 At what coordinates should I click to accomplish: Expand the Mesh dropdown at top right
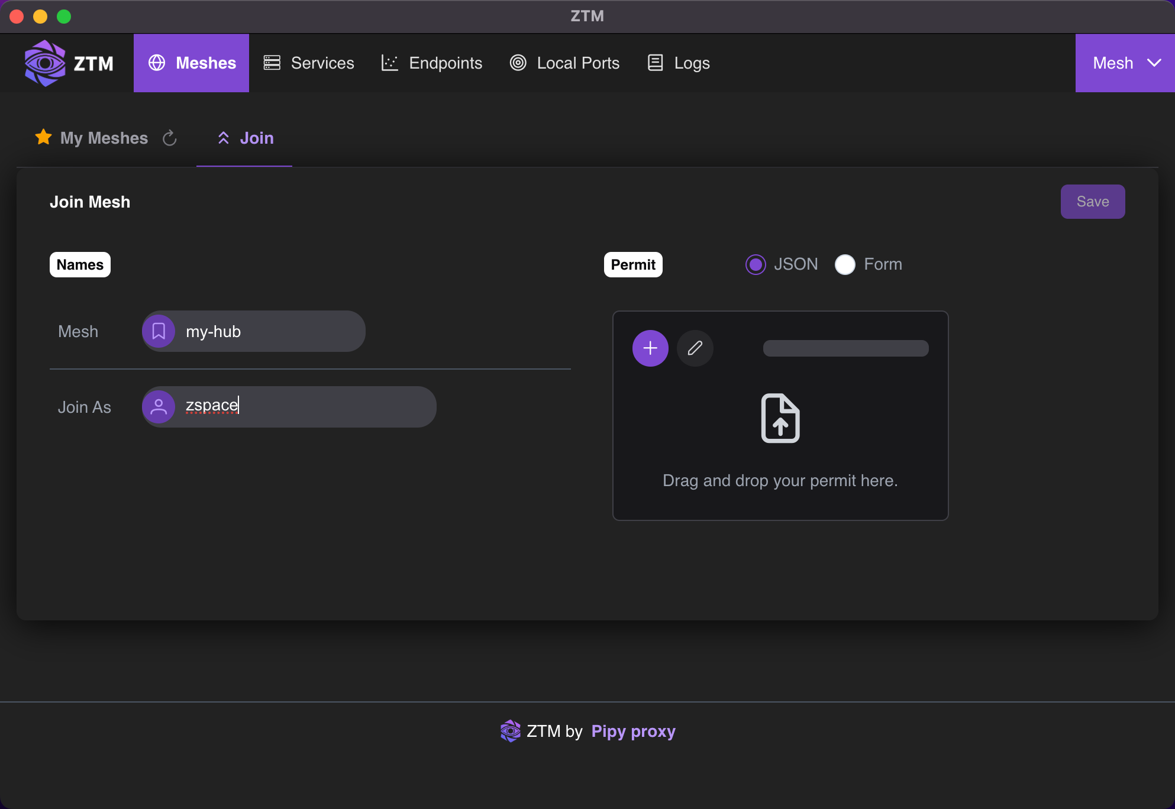(x=1125, y=63)
